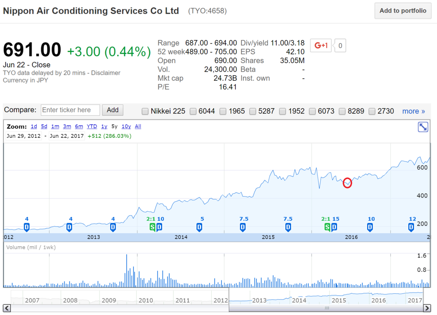Click scrollbar left arrow below chart
Viewport: 437px width, 315px height.
pos(7,308)
